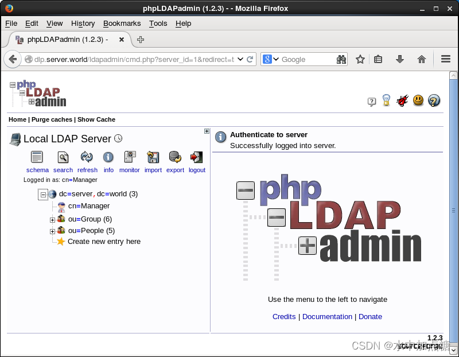Click the clock icon beside Local LDAP Server

(x=118, y=138)
